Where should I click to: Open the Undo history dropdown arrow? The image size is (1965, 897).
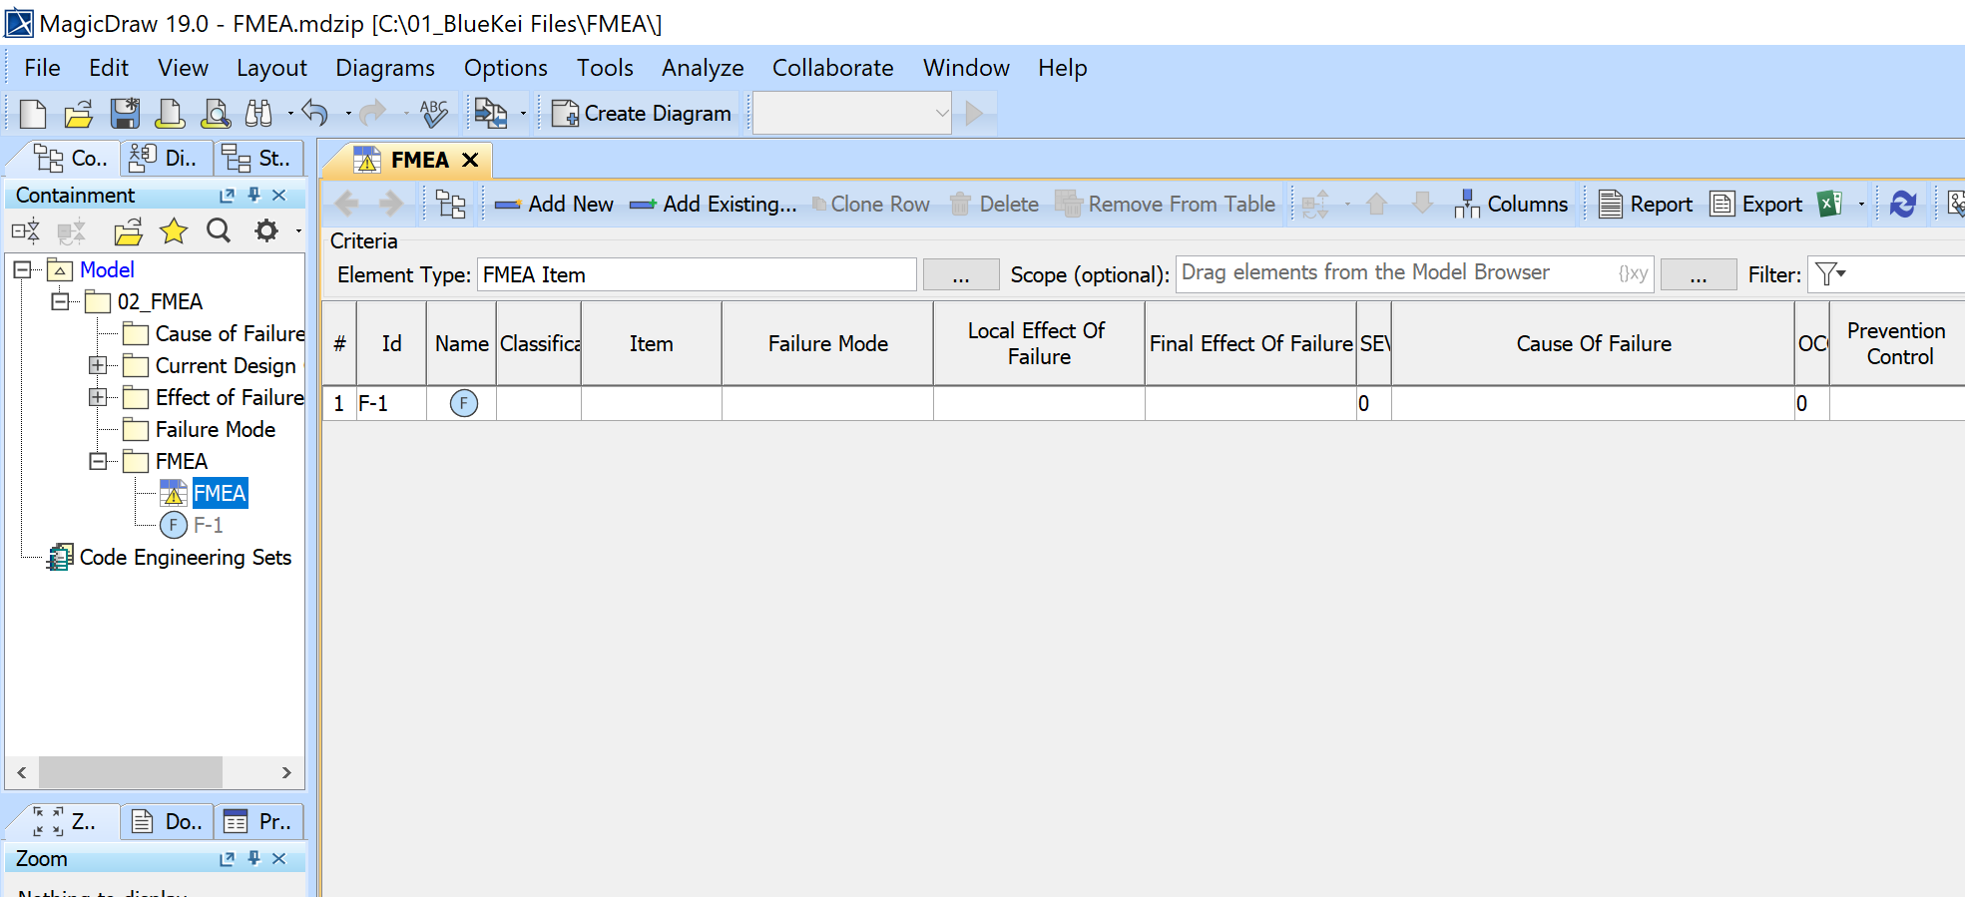[x=347, y=114]
